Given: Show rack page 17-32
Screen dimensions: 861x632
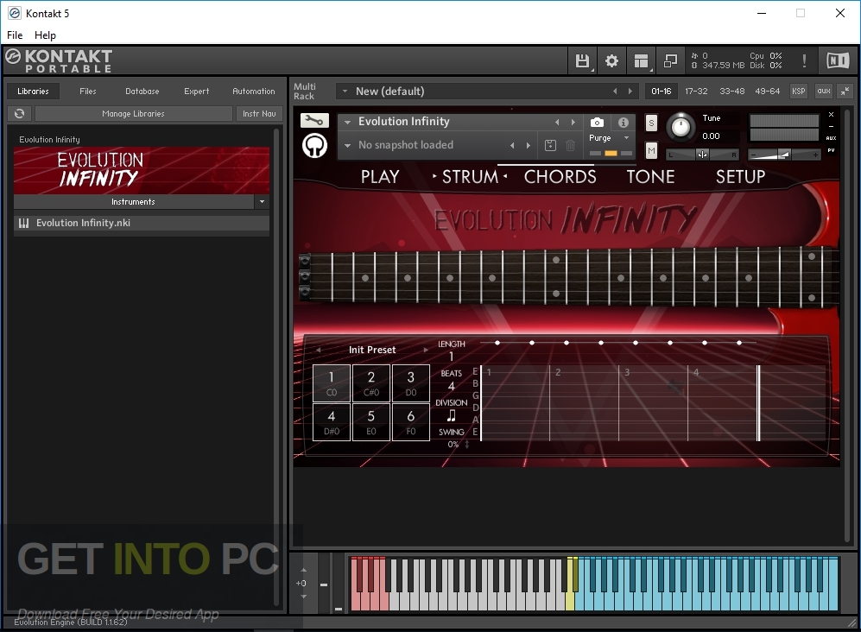Looking at the screenshot, I should (696, 92).
